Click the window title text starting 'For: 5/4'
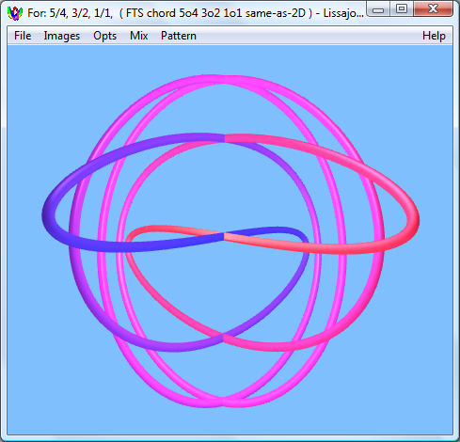460x442 pixels. point(195,13)
